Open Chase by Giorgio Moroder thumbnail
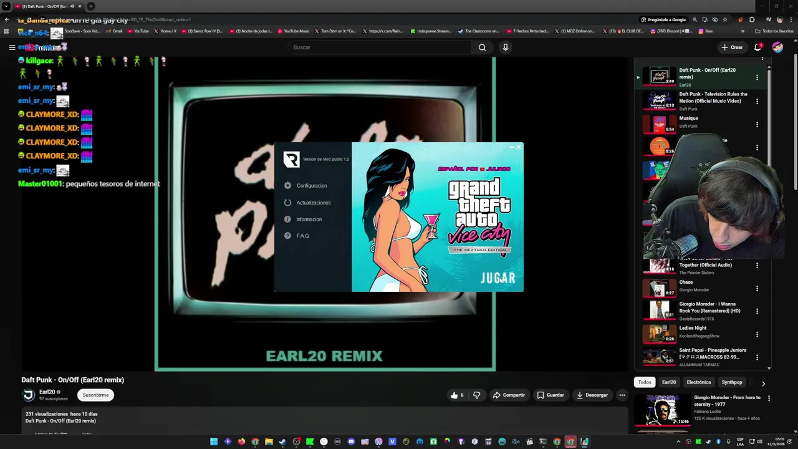 pos(660,288)
